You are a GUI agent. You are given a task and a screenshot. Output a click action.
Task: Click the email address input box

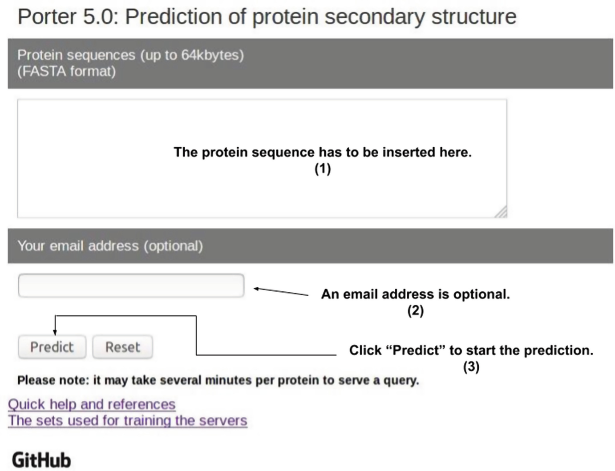[131, 285]
